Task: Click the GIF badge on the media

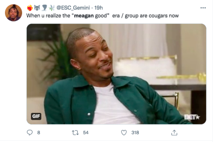Action: (36, 116)
